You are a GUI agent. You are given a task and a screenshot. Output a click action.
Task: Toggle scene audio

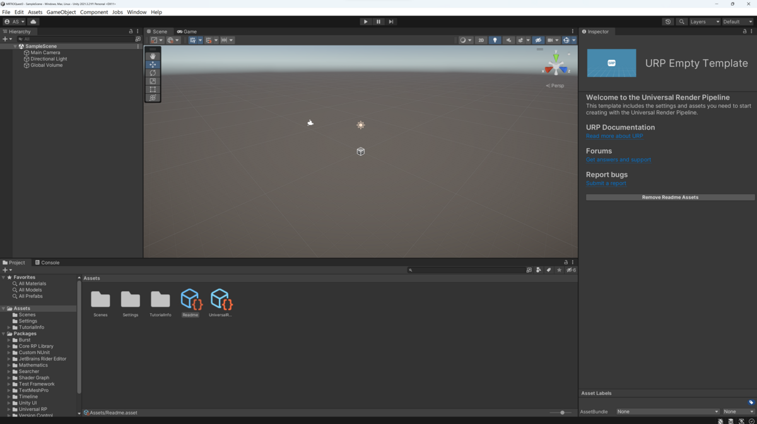pos(508,40)
